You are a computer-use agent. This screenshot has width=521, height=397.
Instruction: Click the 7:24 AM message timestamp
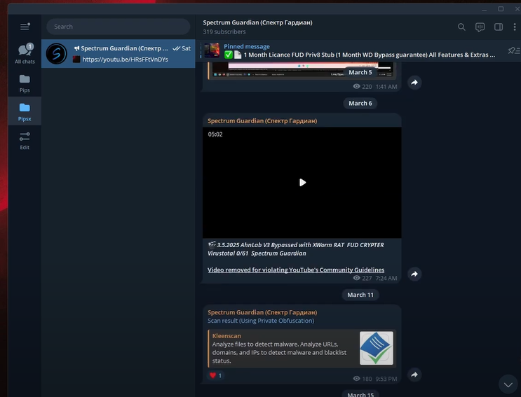click(x=386, y=278)
